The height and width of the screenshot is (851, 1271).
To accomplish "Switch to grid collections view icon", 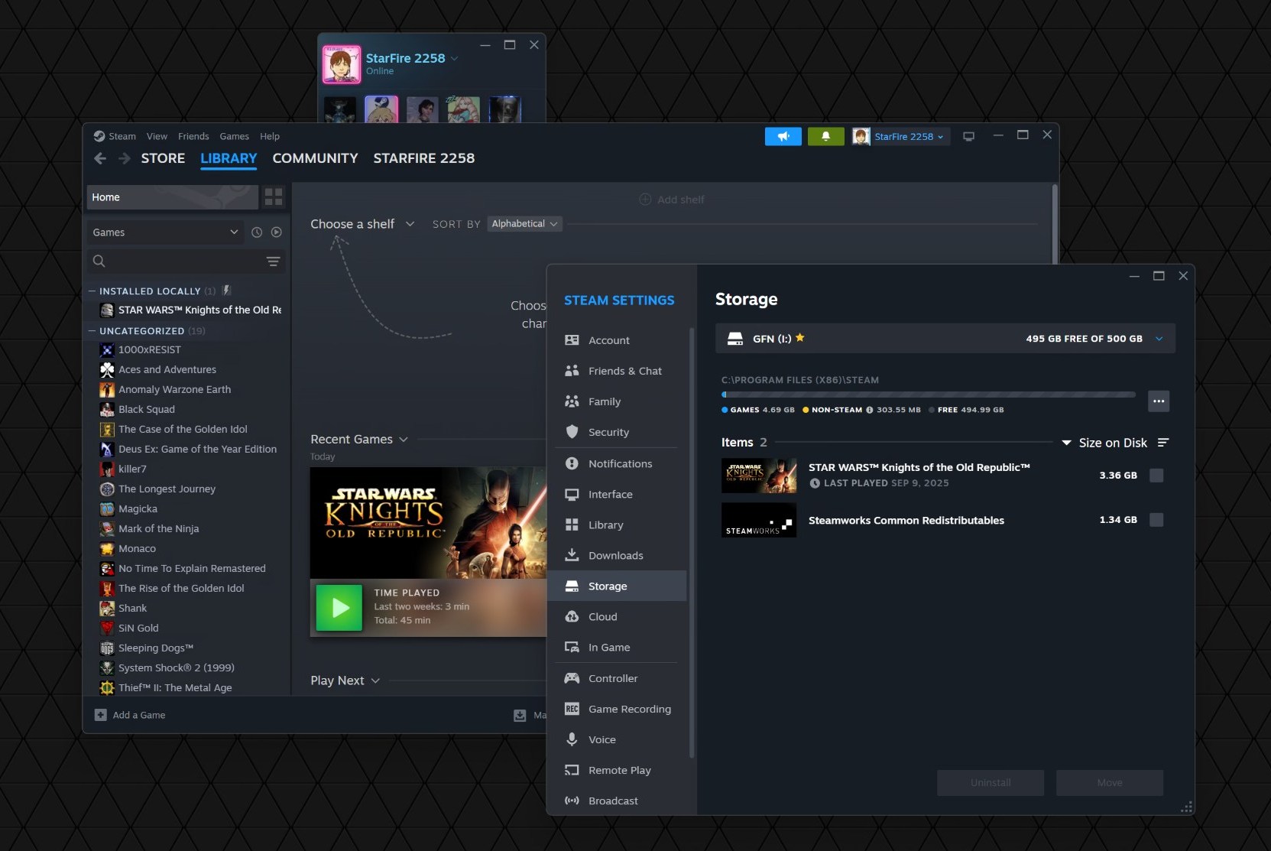I will click(274, 197).
